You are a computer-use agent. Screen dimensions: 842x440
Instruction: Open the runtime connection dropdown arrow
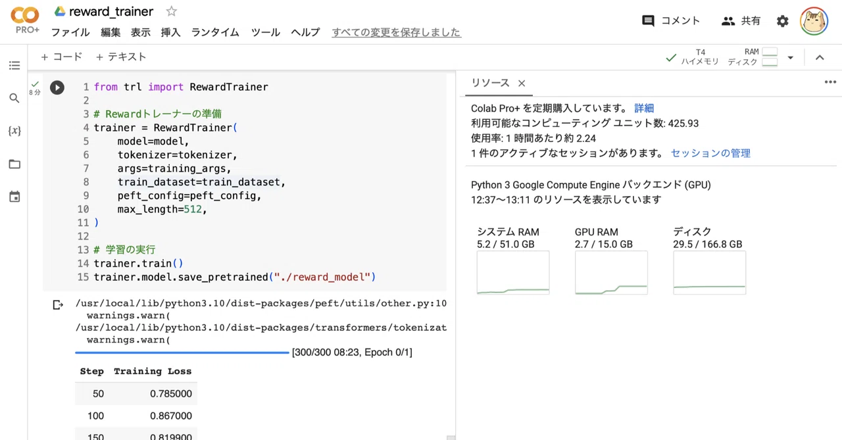click(791, 58)
